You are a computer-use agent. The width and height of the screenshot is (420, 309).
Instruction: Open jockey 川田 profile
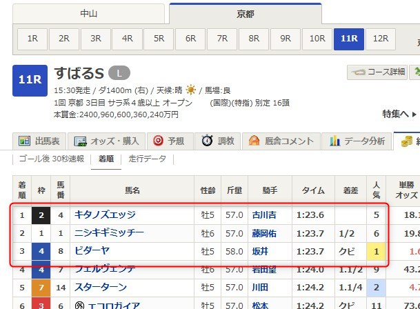click(260, 288)
